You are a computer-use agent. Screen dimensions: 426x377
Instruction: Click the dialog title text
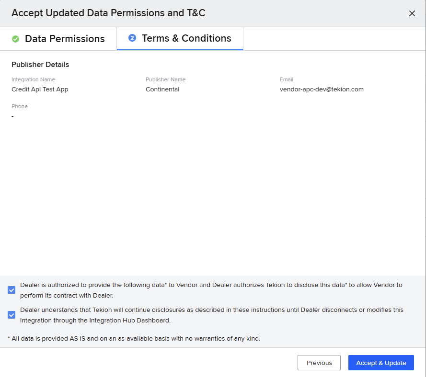[108, 13]
